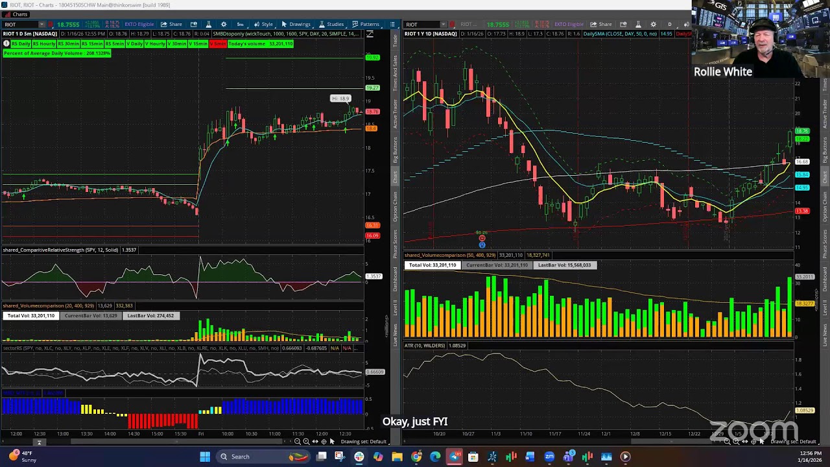Click the left chart quick-time snapshot icon

(x=193, y=25)
